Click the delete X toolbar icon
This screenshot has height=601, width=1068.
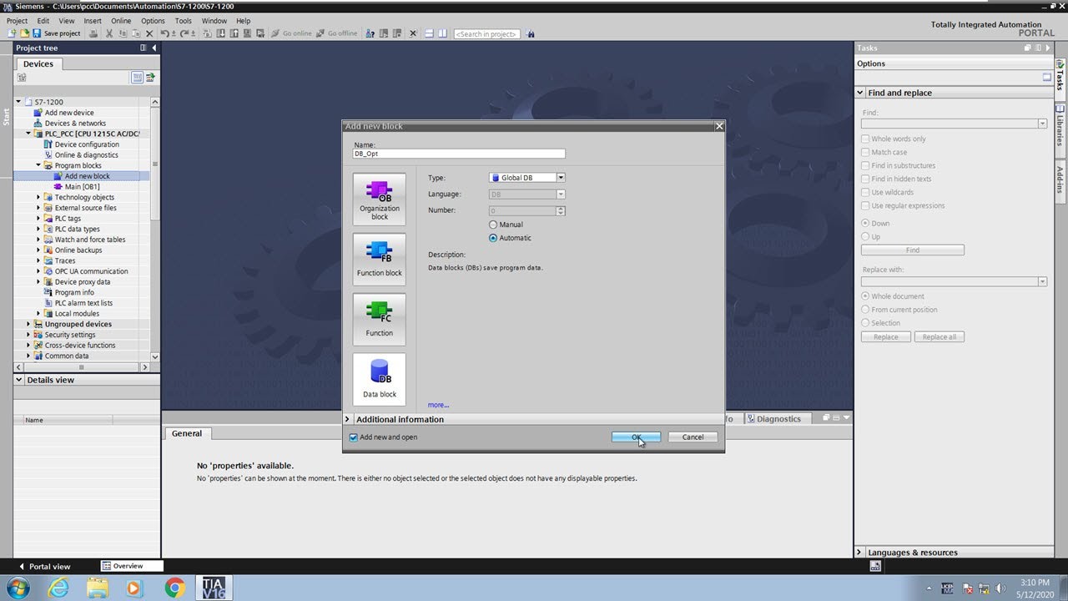[x=149, y=33]
